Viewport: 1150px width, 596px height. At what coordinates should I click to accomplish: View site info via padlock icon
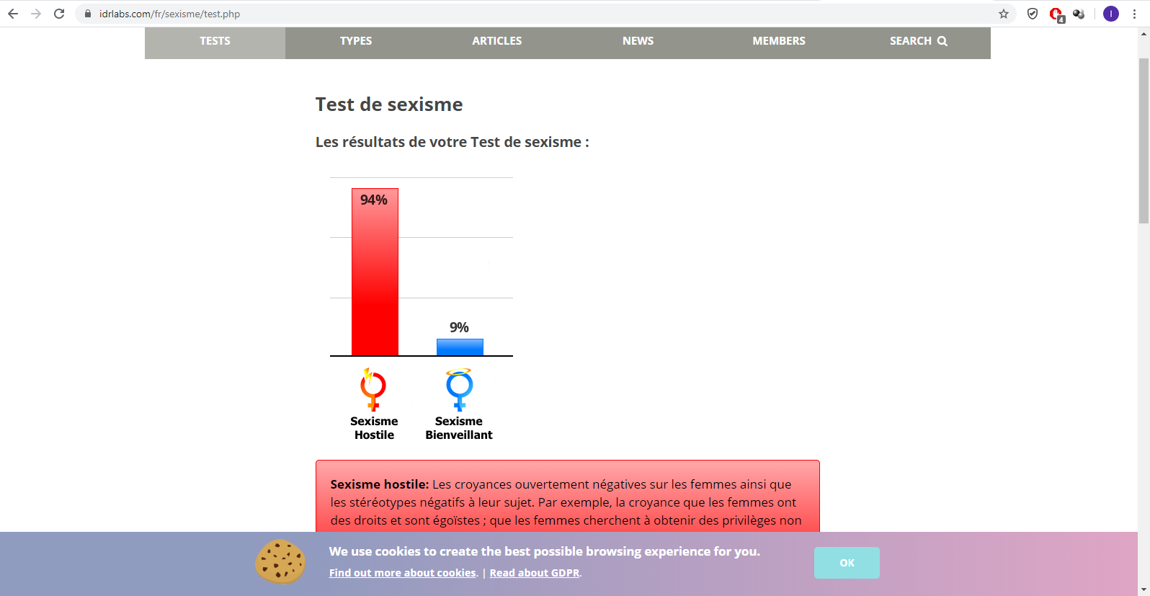pyautogui.click(x=88, y=14)
